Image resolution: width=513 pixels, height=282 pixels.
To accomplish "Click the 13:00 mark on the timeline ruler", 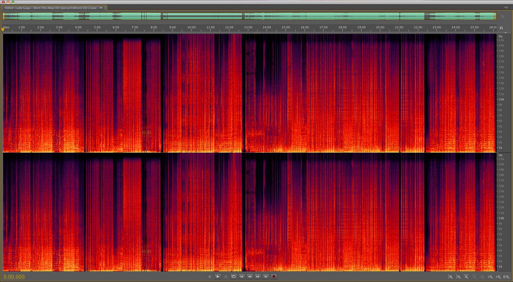I will 248,27.
